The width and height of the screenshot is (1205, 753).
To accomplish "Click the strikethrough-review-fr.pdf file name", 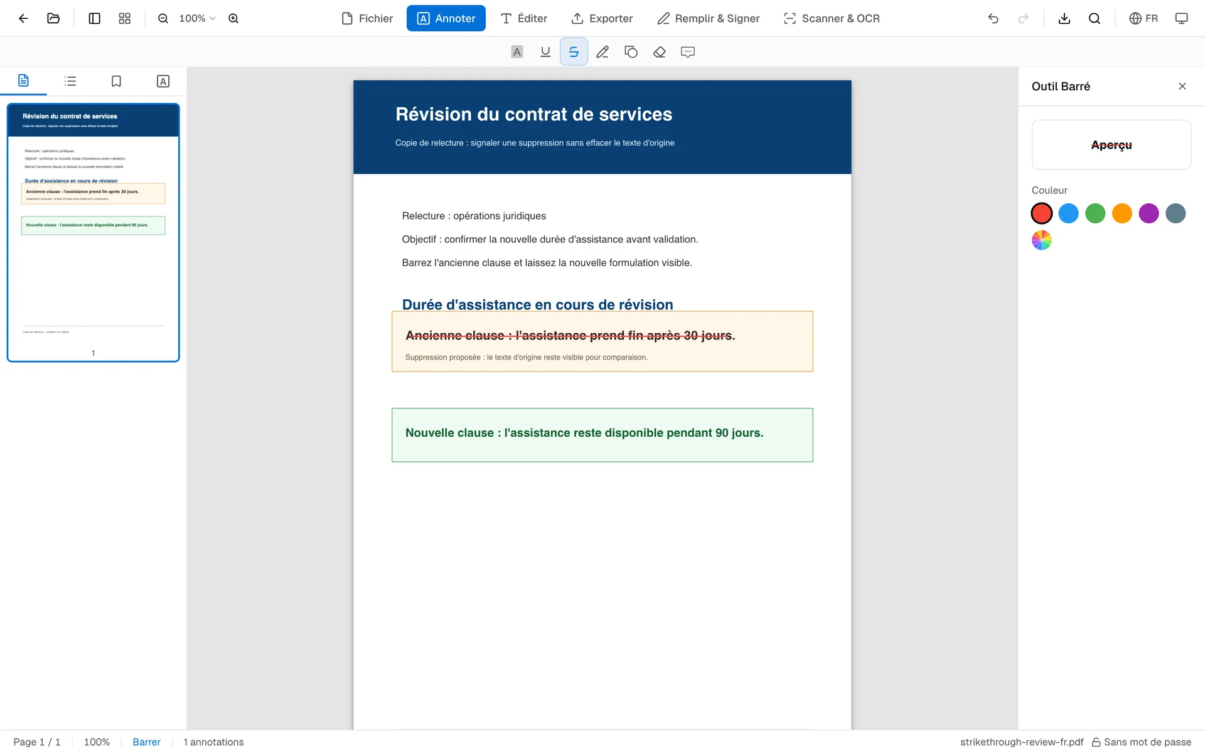I will (1022, 742).
